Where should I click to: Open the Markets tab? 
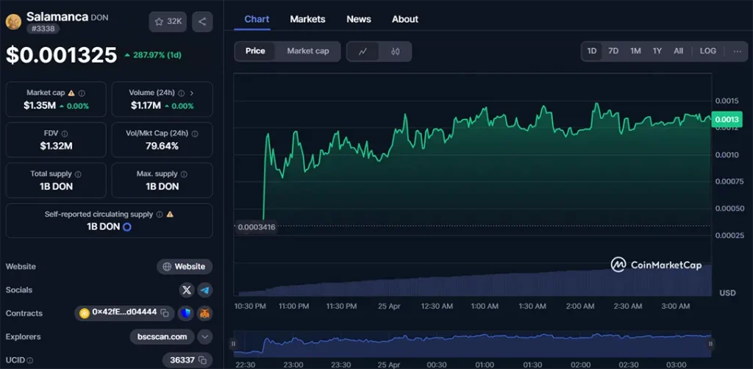tap(307, 19)
